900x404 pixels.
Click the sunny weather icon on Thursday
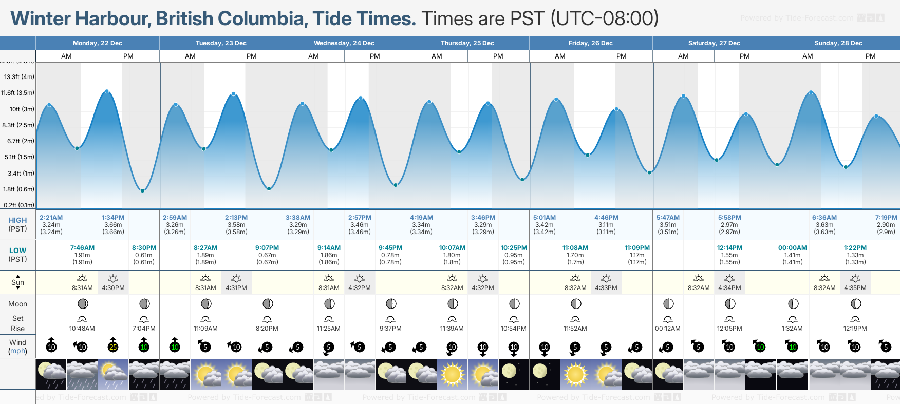[452, 374]
